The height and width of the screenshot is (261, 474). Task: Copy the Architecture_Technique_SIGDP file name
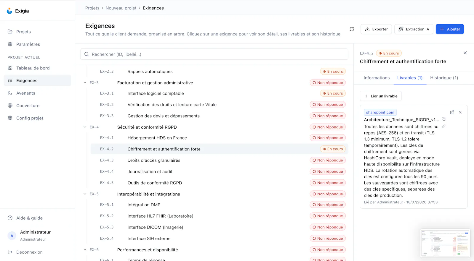(443, 119)
